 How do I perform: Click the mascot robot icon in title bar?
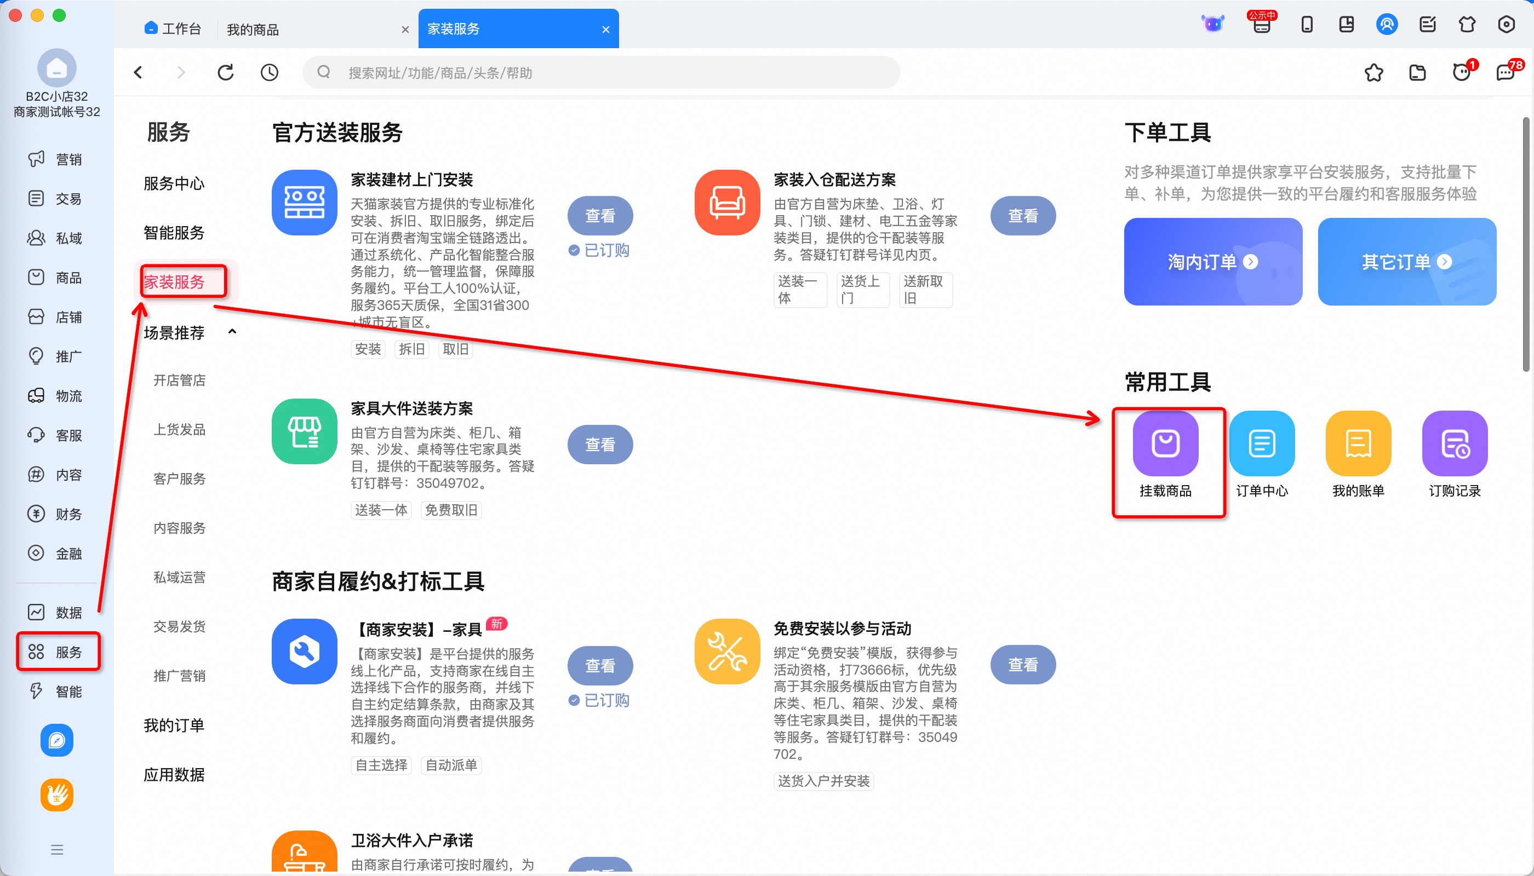pos(1212,24)
